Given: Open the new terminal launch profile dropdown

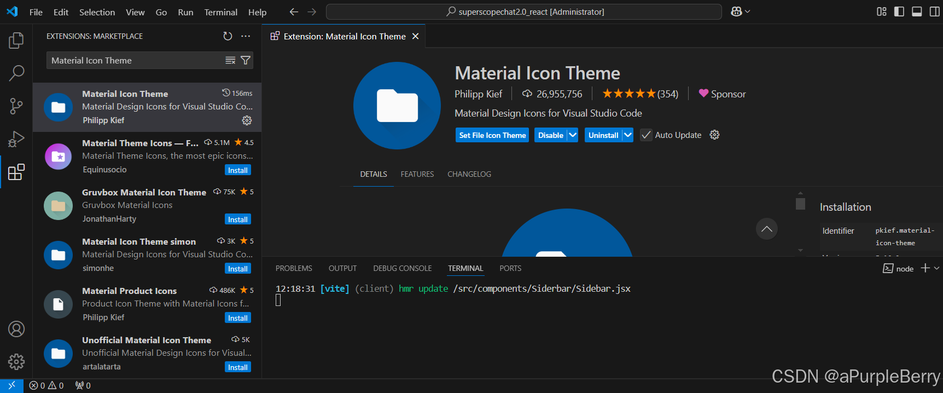Looking at the screenshot, I should coord(936,268).
